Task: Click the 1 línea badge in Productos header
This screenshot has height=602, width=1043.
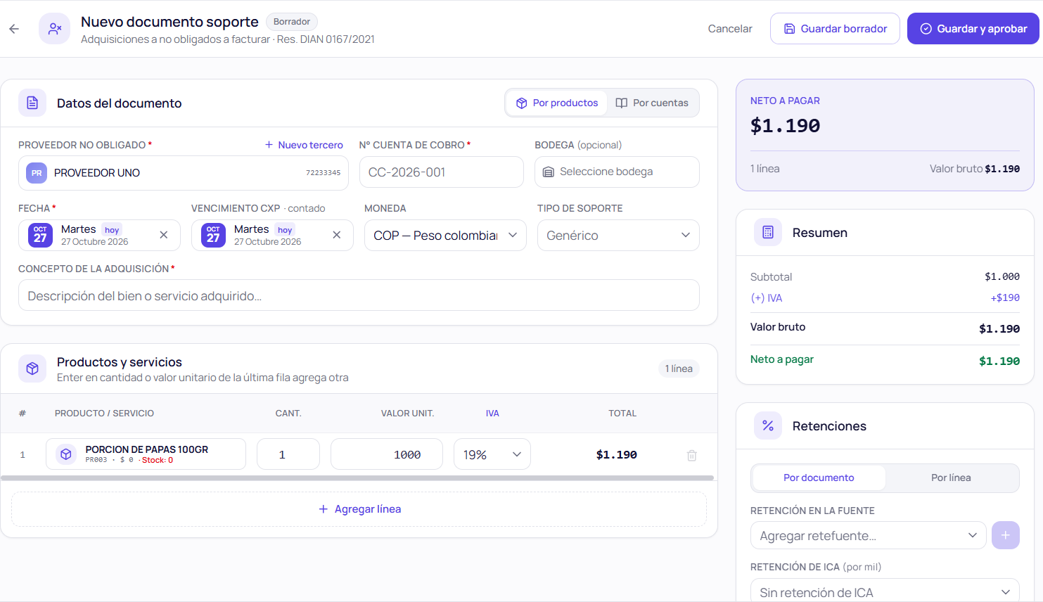Action: click(679, 369)
